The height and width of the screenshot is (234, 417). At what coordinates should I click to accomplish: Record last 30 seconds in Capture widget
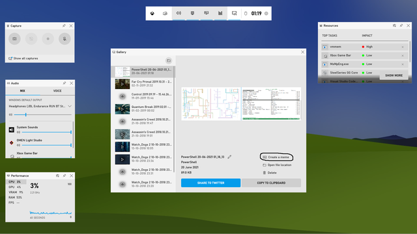[x=31, y=39]
